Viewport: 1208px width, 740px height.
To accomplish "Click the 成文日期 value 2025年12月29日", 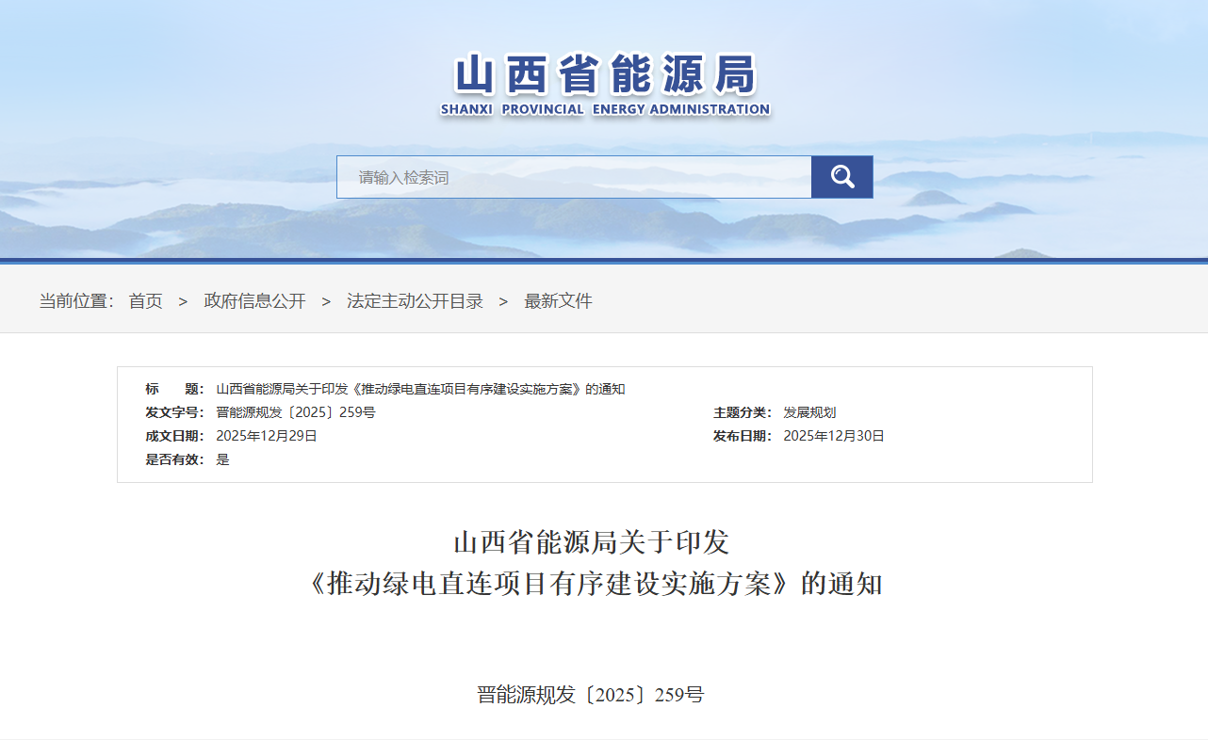I will [x=267, y=436].
